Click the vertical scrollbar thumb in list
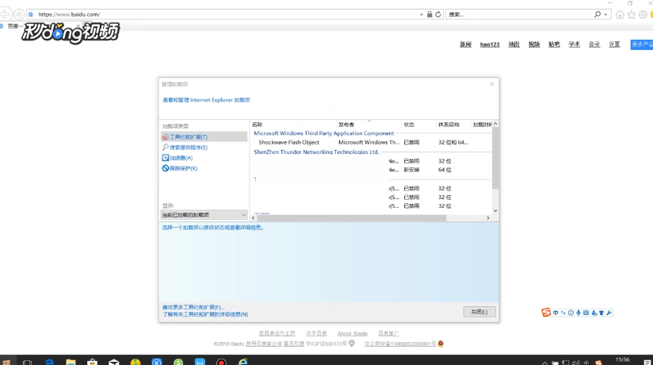 pos(495,158)
